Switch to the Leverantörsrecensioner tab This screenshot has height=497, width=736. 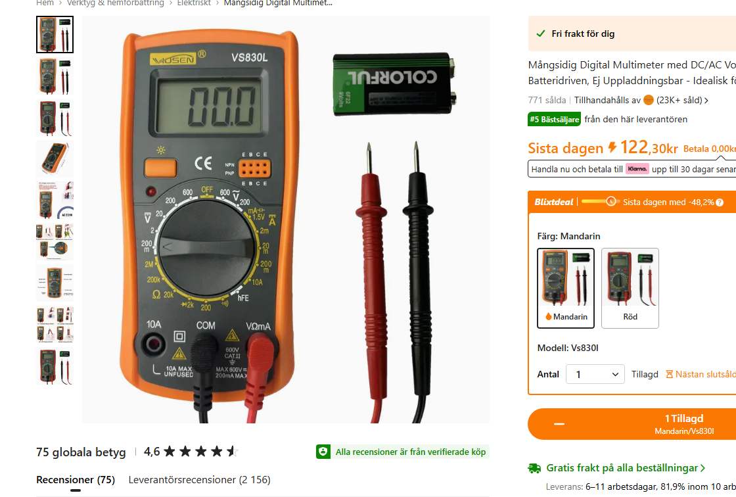click(200, 480)
